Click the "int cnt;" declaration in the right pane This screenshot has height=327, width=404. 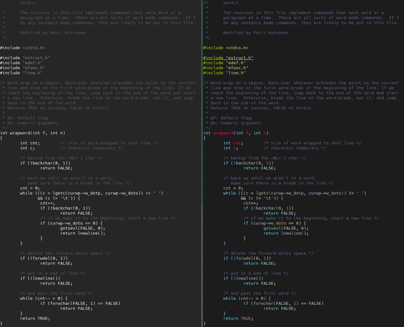[233, 143]
